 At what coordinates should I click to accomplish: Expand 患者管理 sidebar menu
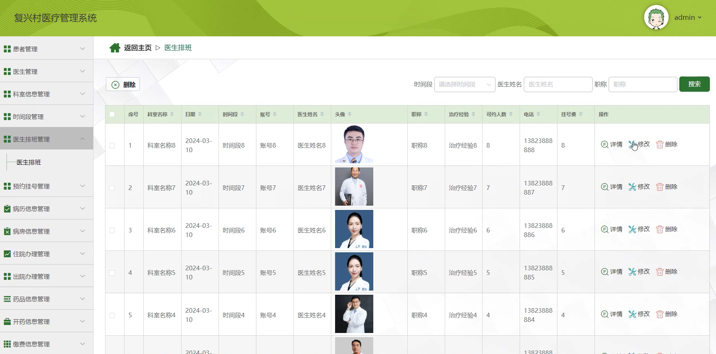(47, 49)
